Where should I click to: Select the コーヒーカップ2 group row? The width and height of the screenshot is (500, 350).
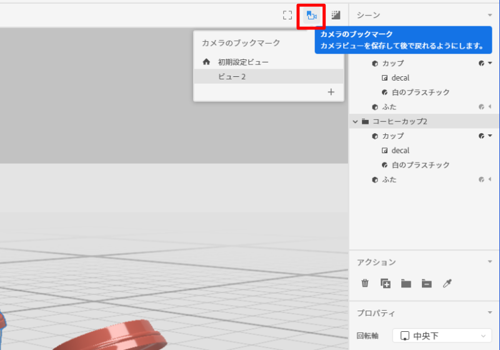[400, 121]
